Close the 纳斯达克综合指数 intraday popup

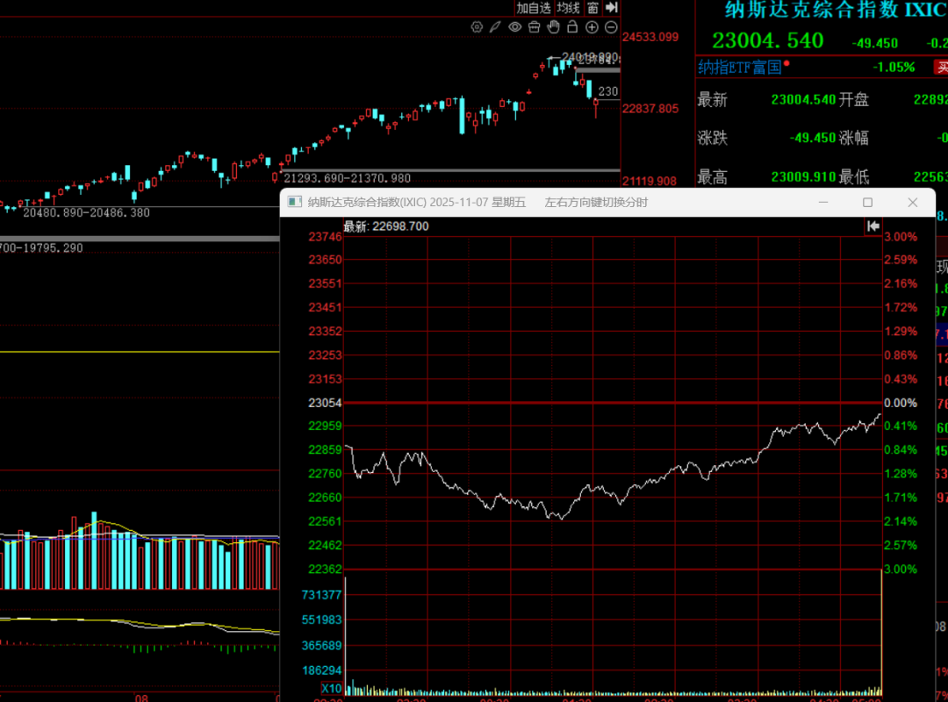913,203
